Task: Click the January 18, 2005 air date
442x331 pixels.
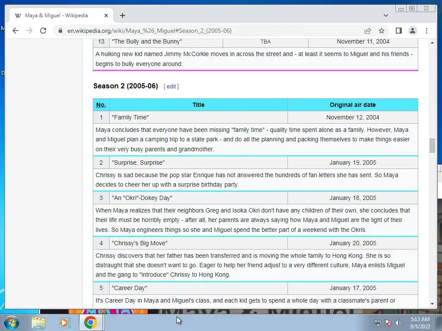Action: (353, 198)
